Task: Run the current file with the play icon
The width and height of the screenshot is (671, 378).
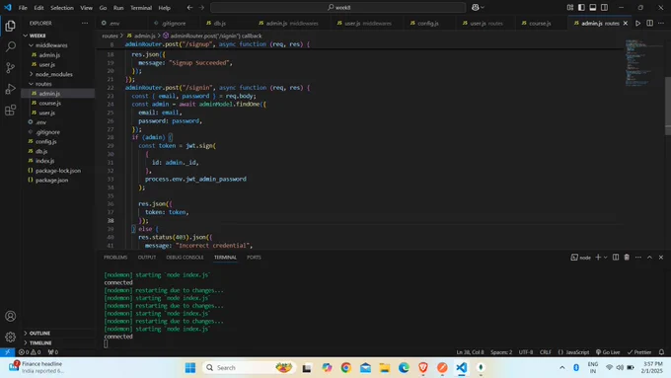Action: pyautogui.click(x=638, y=23)
